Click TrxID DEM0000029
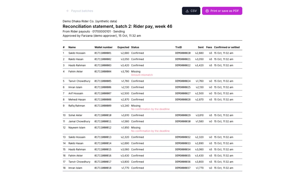The image size is (305, 172). (183, 115)
